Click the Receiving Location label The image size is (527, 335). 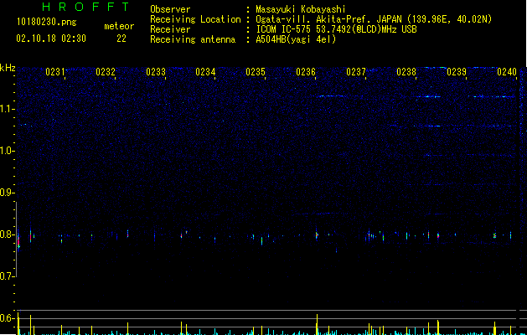click(x=195, y=19)
